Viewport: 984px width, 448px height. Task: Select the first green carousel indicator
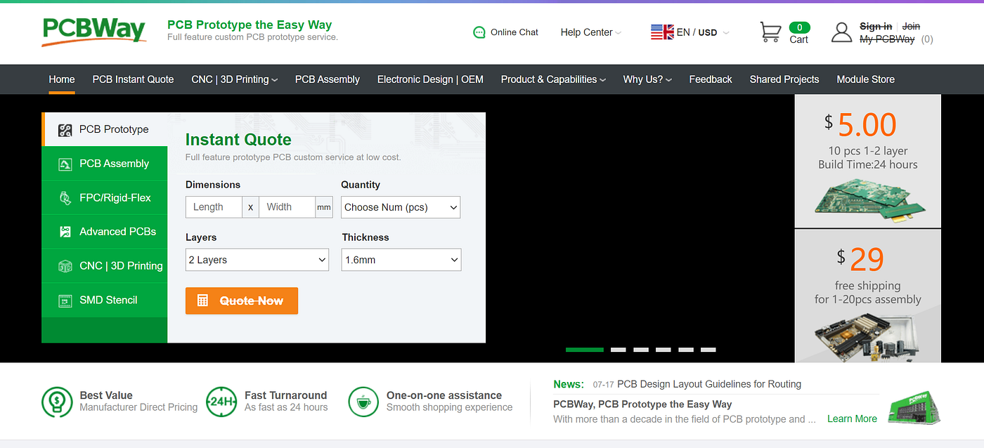click(585, 349)
